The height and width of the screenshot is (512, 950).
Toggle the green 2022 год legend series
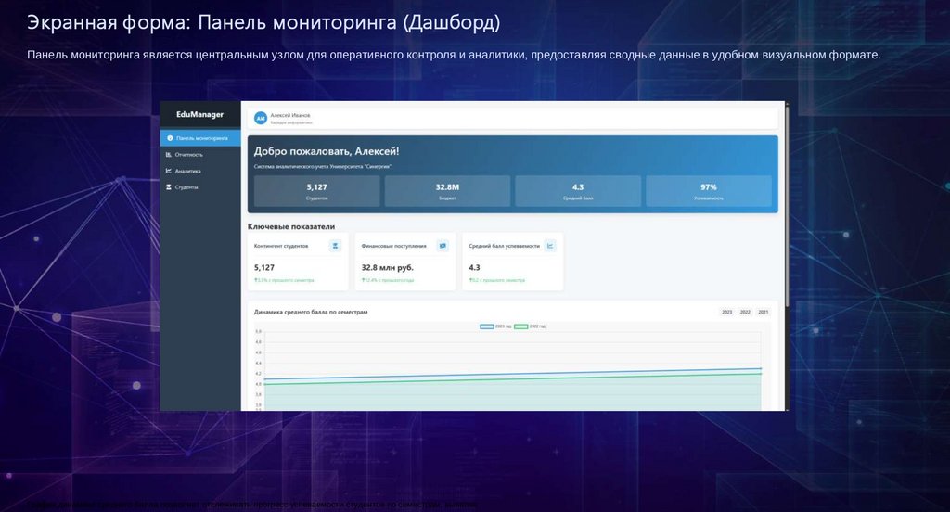coord(530,326)
